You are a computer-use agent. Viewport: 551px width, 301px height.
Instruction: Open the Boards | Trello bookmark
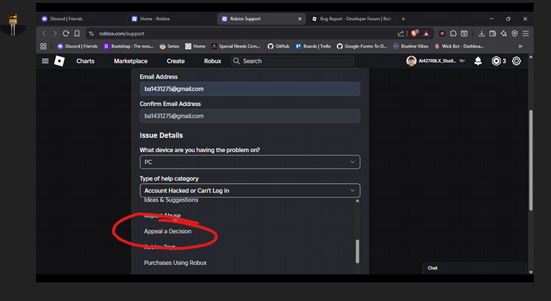[313, 46]
